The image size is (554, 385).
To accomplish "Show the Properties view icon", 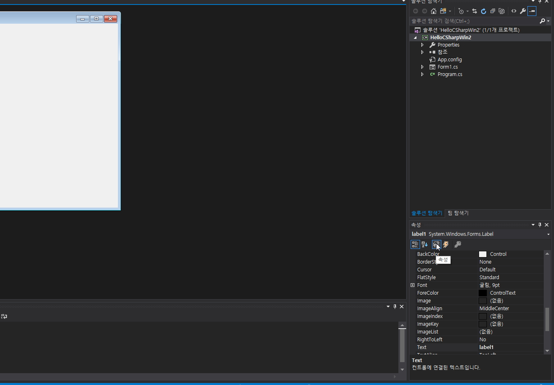I will pos(436,244).
